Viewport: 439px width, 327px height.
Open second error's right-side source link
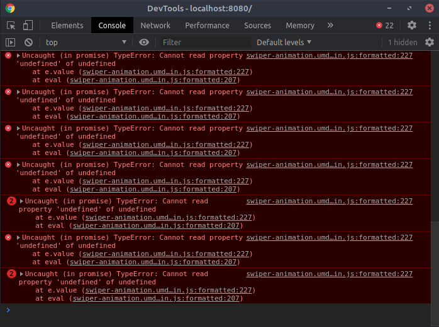[330, 92]
